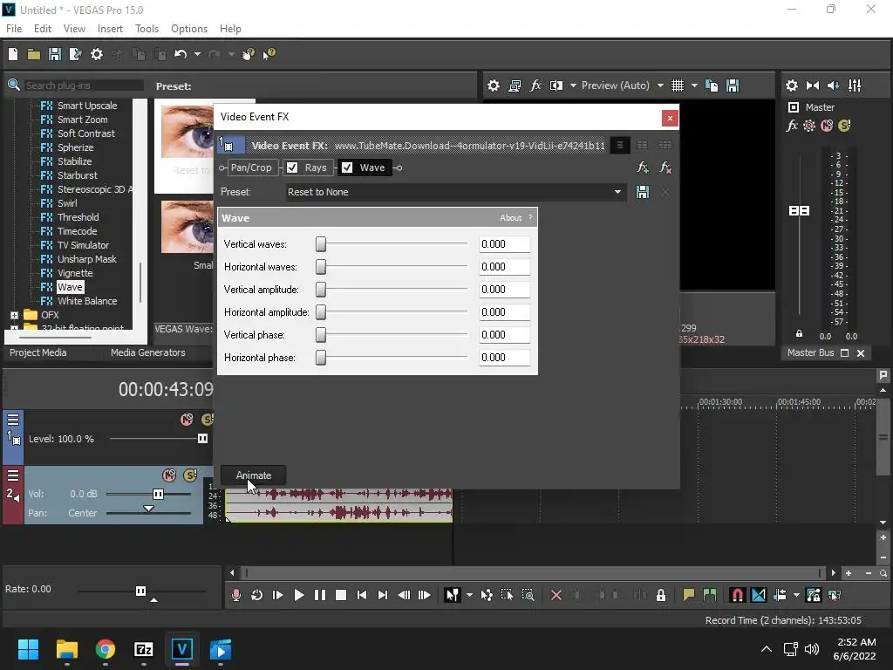
Task: Toggle the Rays effect checkbox
Action: (x=292, y=167)
